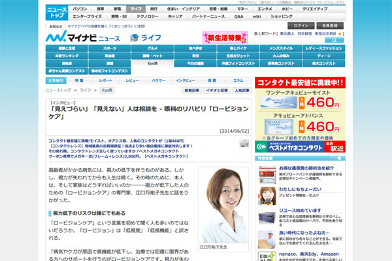The image size is (392, 261).
Task: Click the search text field
Action: point(289,40)
